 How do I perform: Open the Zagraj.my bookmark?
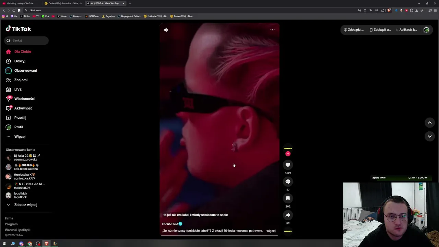pos(108,16)
